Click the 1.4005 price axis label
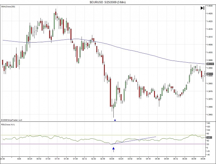The width and height of the screenshot is (216, 164). [x=210, y=45]
